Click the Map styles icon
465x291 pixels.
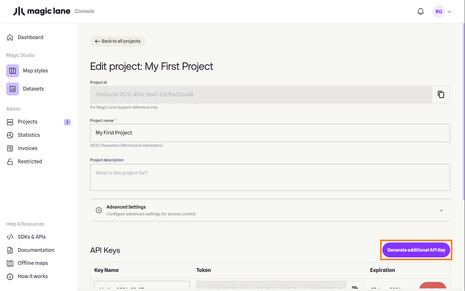pyautogui.click(x=13, y=71)
